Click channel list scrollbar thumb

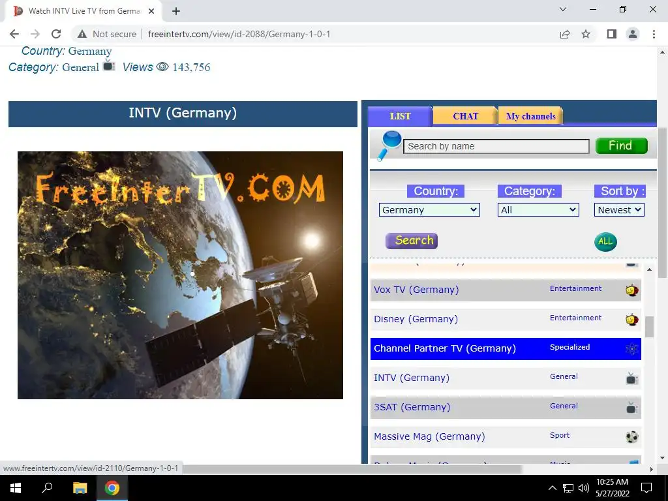(649, 327)
